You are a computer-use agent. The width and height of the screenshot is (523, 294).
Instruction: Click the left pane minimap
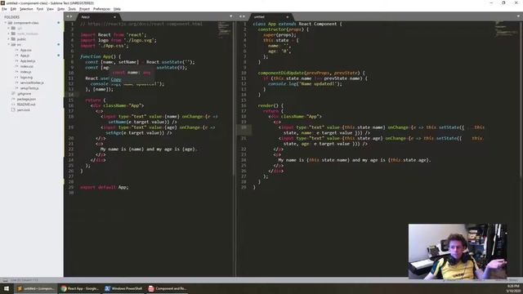224,30
